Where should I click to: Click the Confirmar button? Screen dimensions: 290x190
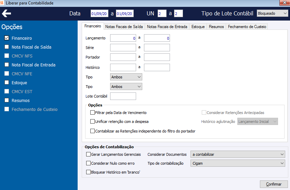pos(274,184)
